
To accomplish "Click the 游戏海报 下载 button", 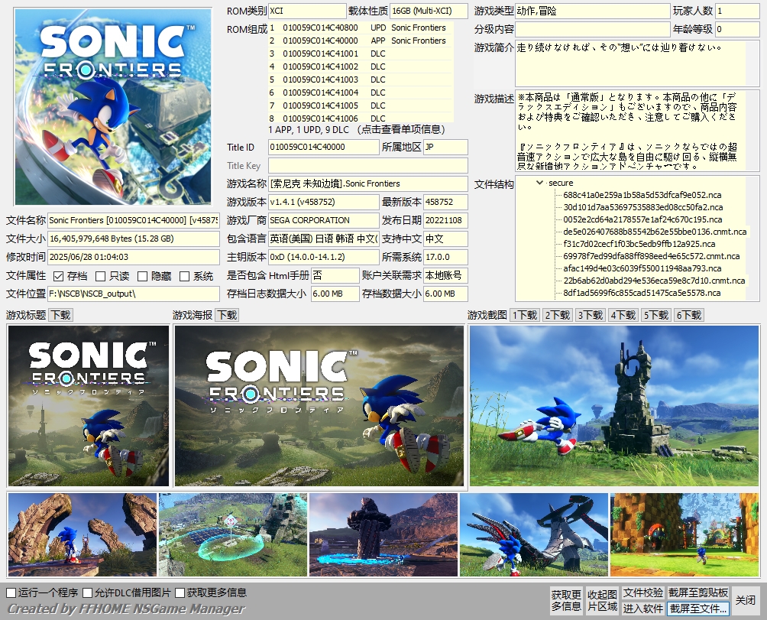I will tap(227, 315).
